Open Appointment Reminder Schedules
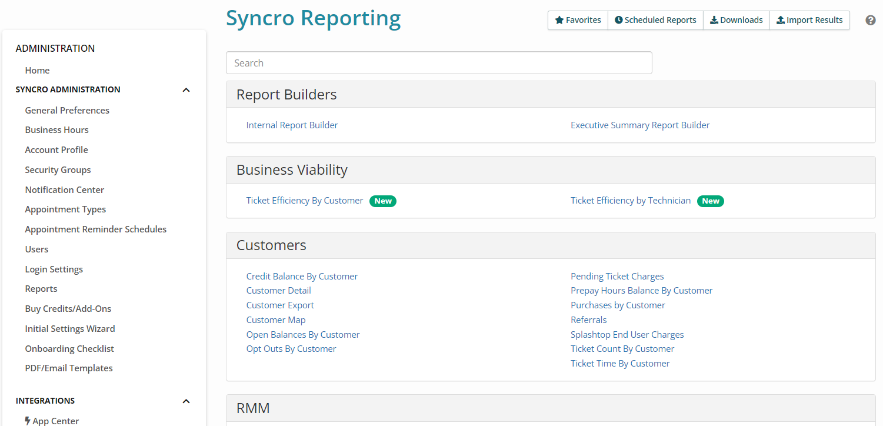The image size is (883, 426). point(95,229)
